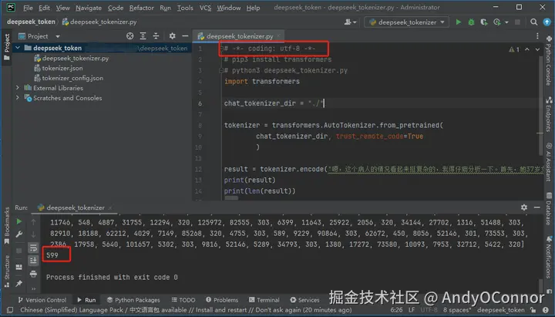Toggle the Structure tool window button

click(6, 271)
